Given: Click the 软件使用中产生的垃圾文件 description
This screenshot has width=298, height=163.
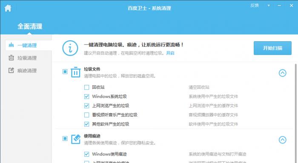Looking at the screenshot, I should click(x=213, y=124).
